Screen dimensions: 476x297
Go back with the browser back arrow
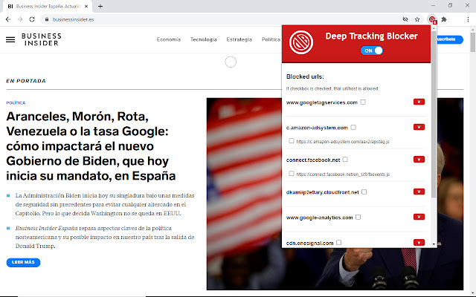8,19
